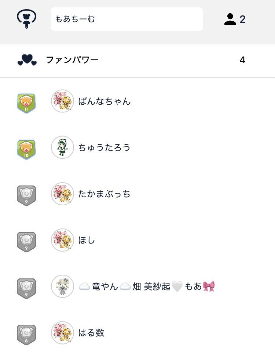Click the fan power value 4
The image size is (275, 364).
tap(242, 60)
